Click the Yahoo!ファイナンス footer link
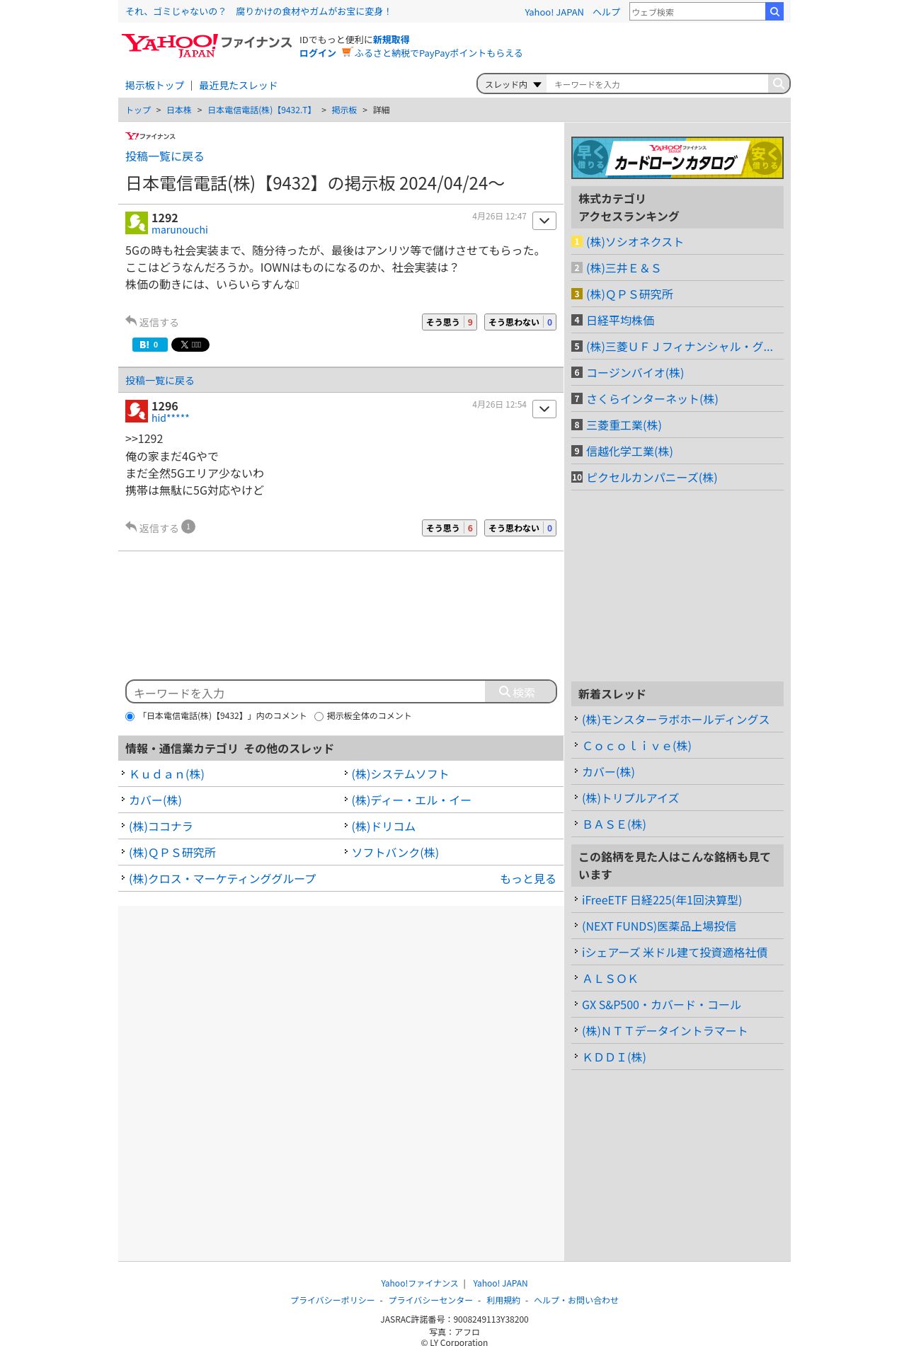 [420, 1284]
